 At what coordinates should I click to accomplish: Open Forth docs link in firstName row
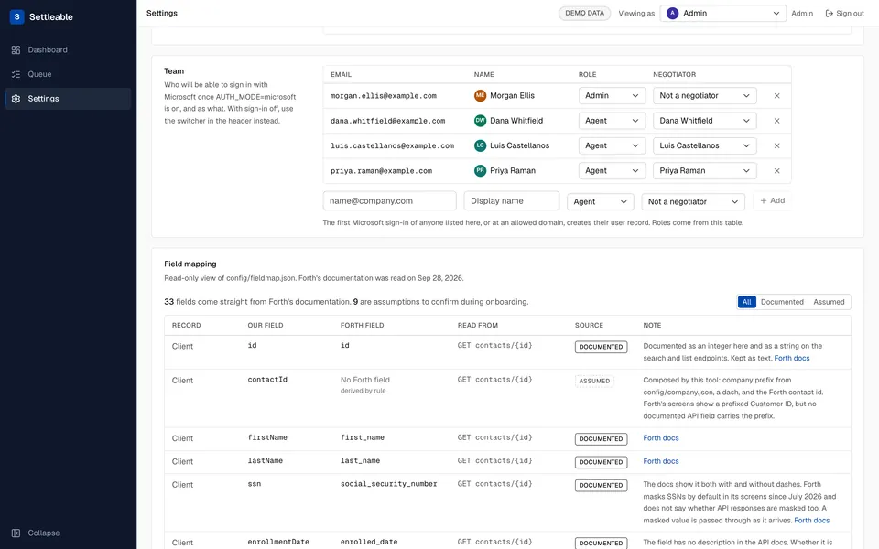661,438
